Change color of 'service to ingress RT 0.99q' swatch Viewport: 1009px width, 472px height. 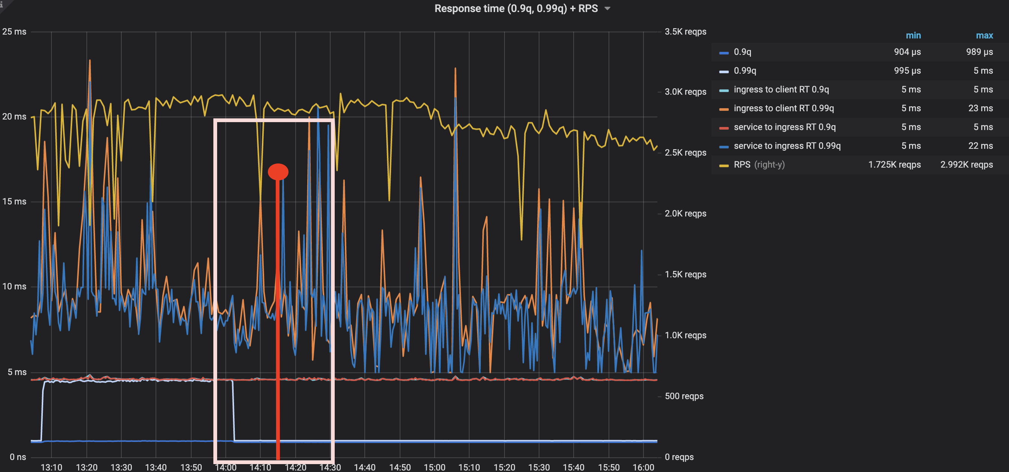click(x=724, y=147)
